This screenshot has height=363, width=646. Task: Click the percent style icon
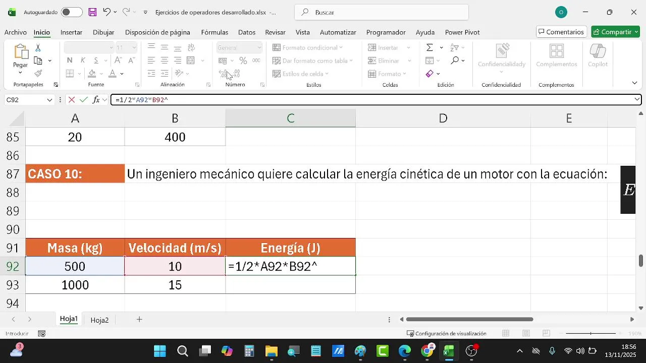point(243,60)
